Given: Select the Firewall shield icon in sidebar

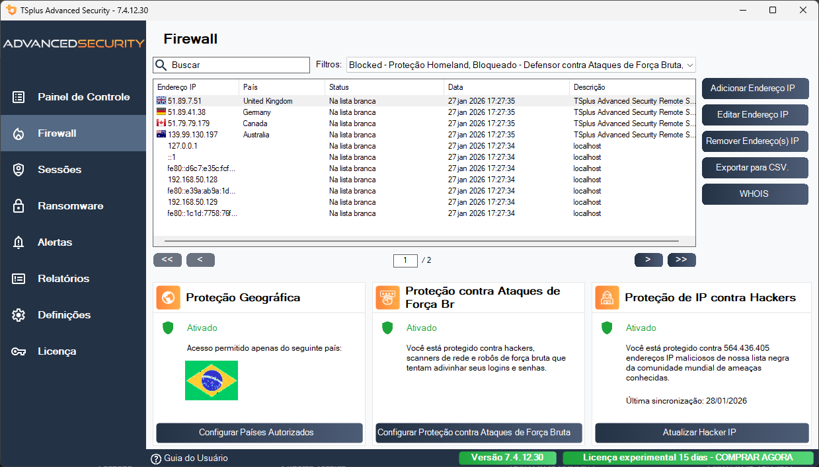Looking at the screenshot, I should [x=18, y=133].
